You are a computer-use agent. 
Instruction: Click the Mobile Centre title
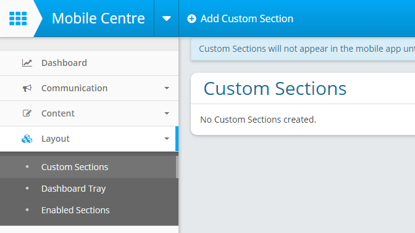pyautogui.click(x=98, y=18)
